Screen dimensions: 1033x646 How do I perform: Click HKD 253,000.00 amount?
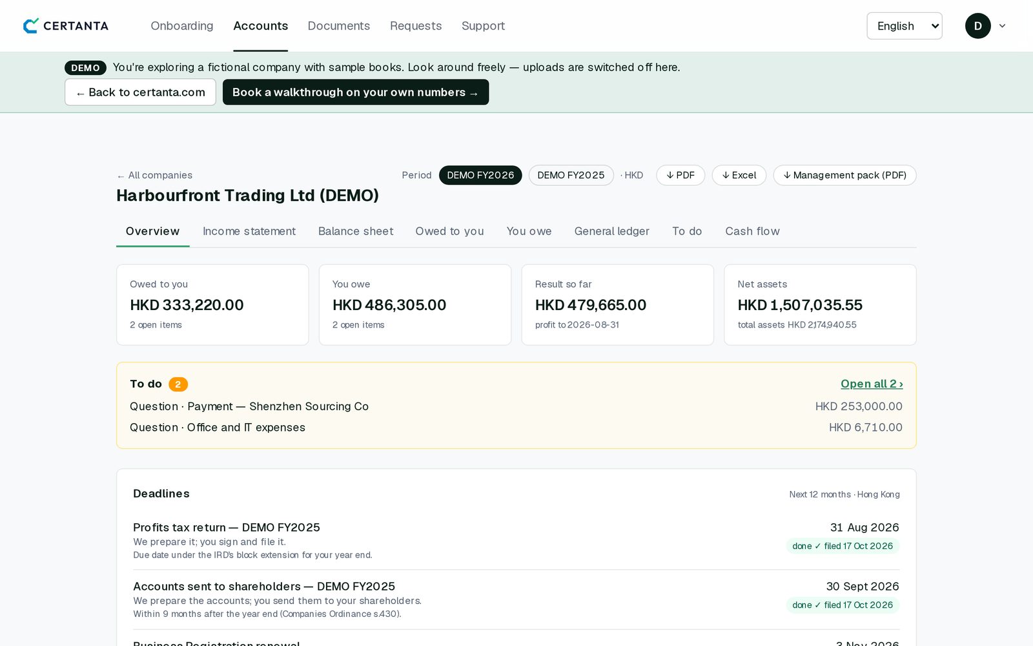tap(859, 406)
